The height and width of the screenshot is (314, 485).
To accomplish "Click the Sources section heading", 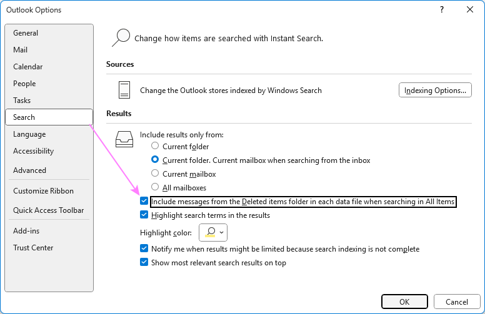I will [120, 64].
